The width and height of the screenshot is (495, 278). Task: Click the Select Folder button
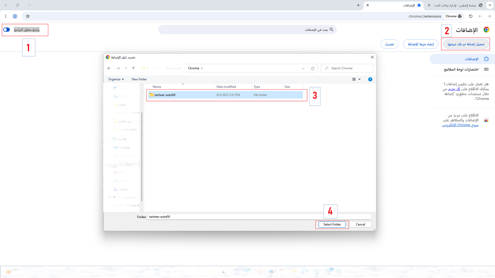(332, 225)
